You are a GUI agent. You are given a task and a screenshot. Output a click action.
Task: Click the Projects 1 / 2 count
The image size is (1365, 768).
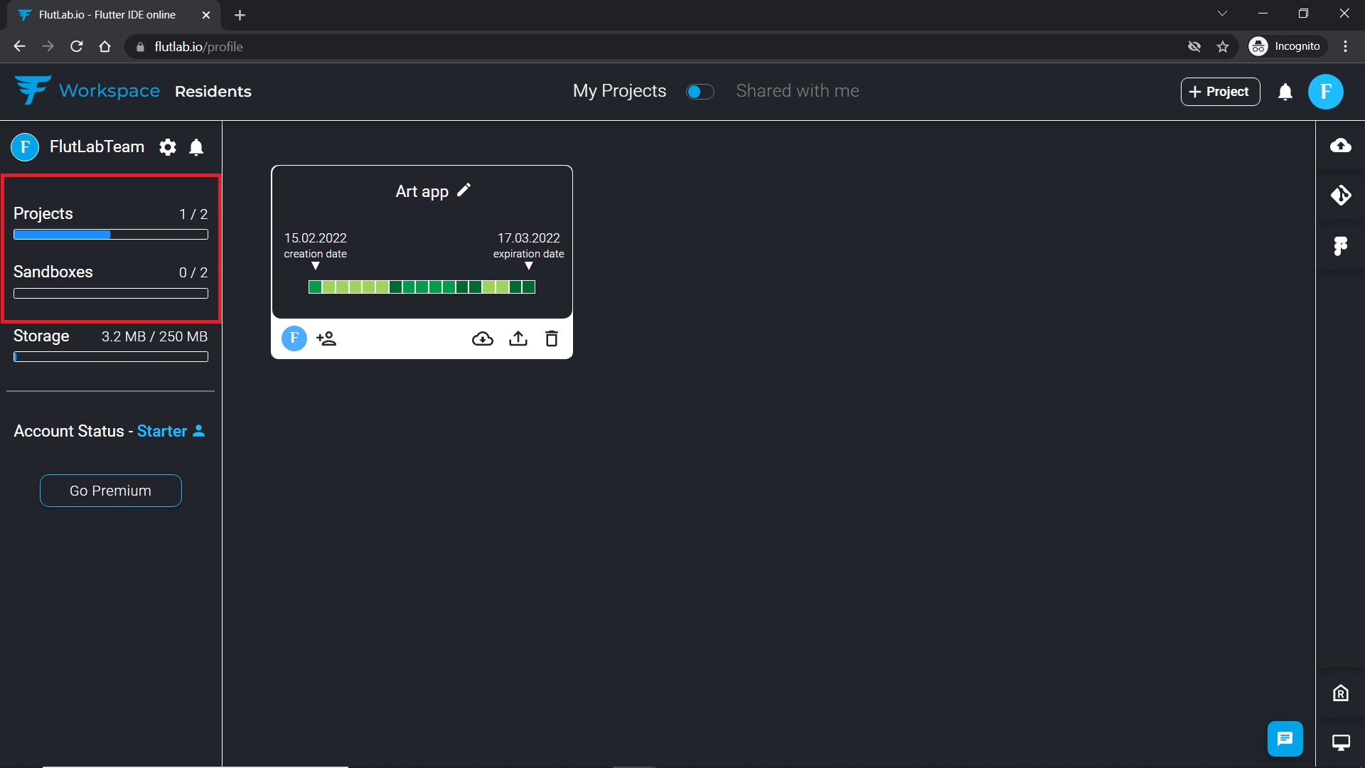click(193, 214)
